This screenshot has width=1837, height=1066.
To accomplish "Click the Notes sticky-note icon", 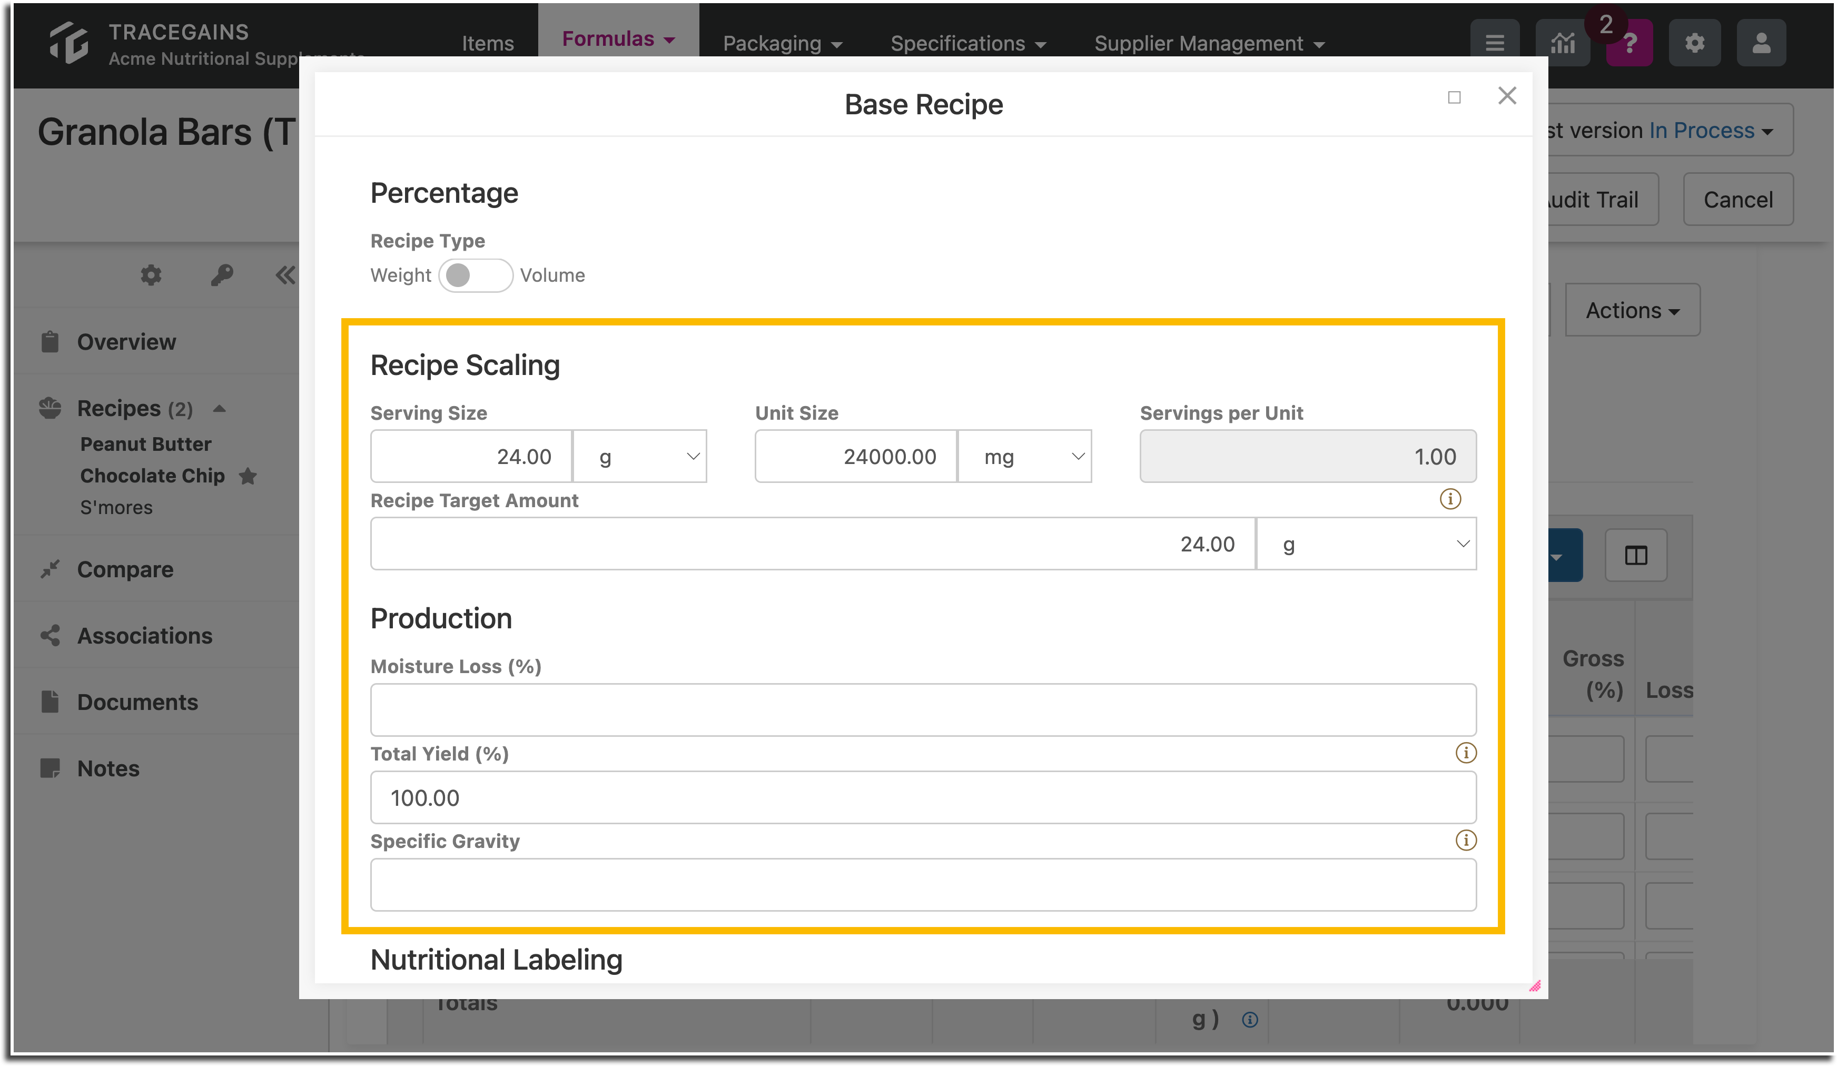I will 50,768.
